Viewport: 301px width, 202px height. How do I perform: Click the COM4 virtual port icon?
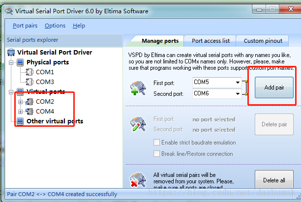coord(30,111)
